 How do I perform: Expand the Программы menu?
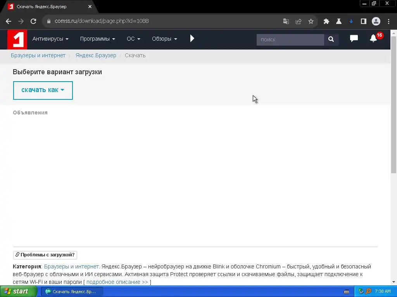tap(97, 39)
